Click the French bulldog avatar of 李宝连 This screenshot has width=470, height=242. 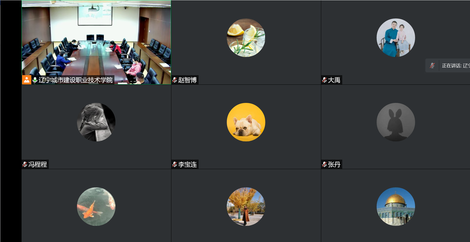point(246,122)
